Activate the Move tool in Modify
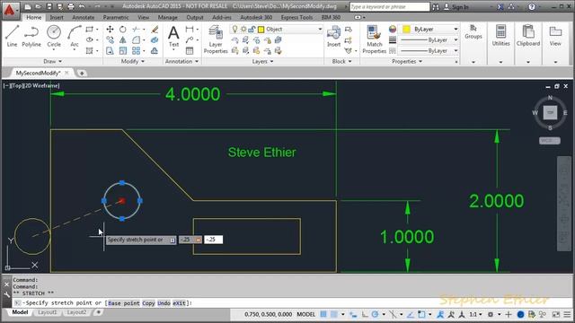This screenshot has height=323, width=575. coord(110,30)
